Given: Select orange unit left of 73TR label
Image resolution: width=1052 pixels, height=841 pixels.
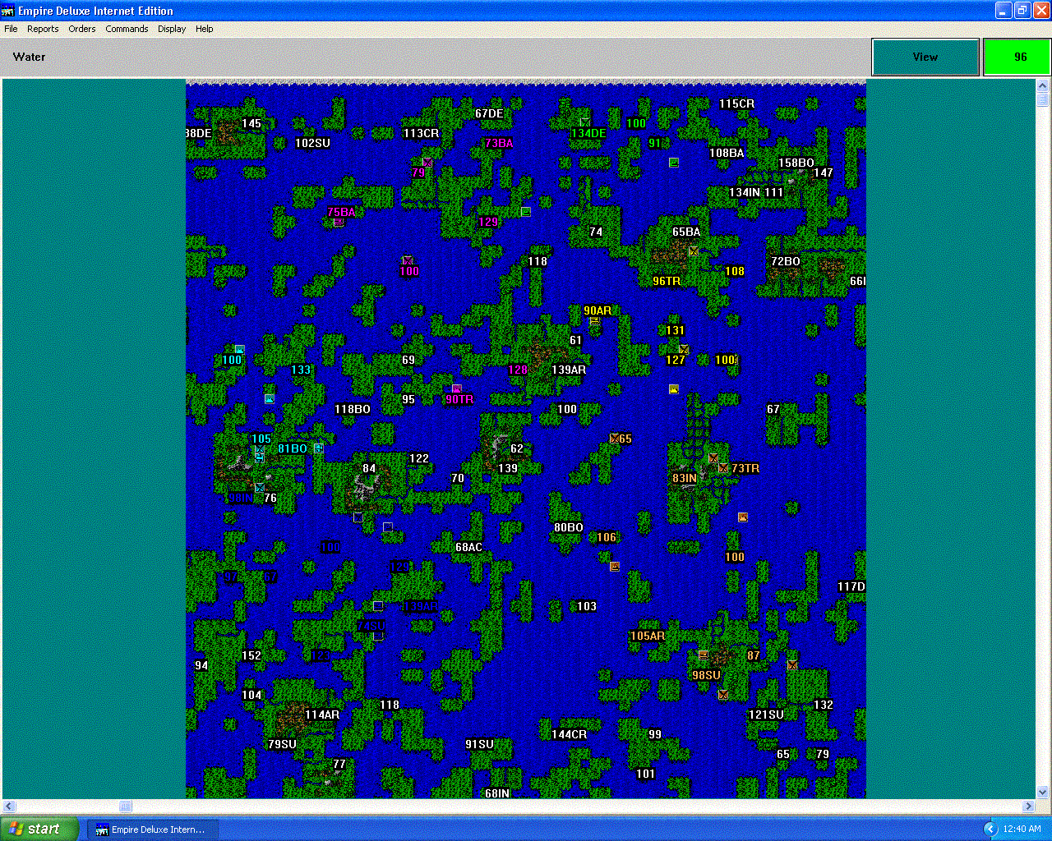Looking at the screenshot, I should pyautogui.click(x=722, y=468).
